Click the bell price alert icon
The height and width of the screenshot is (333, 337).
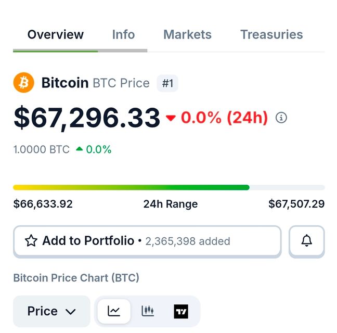coord(307,240)
